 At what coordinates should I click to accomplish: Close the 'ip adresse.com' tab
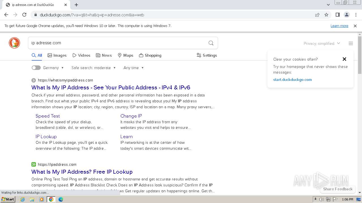(66, 5)
